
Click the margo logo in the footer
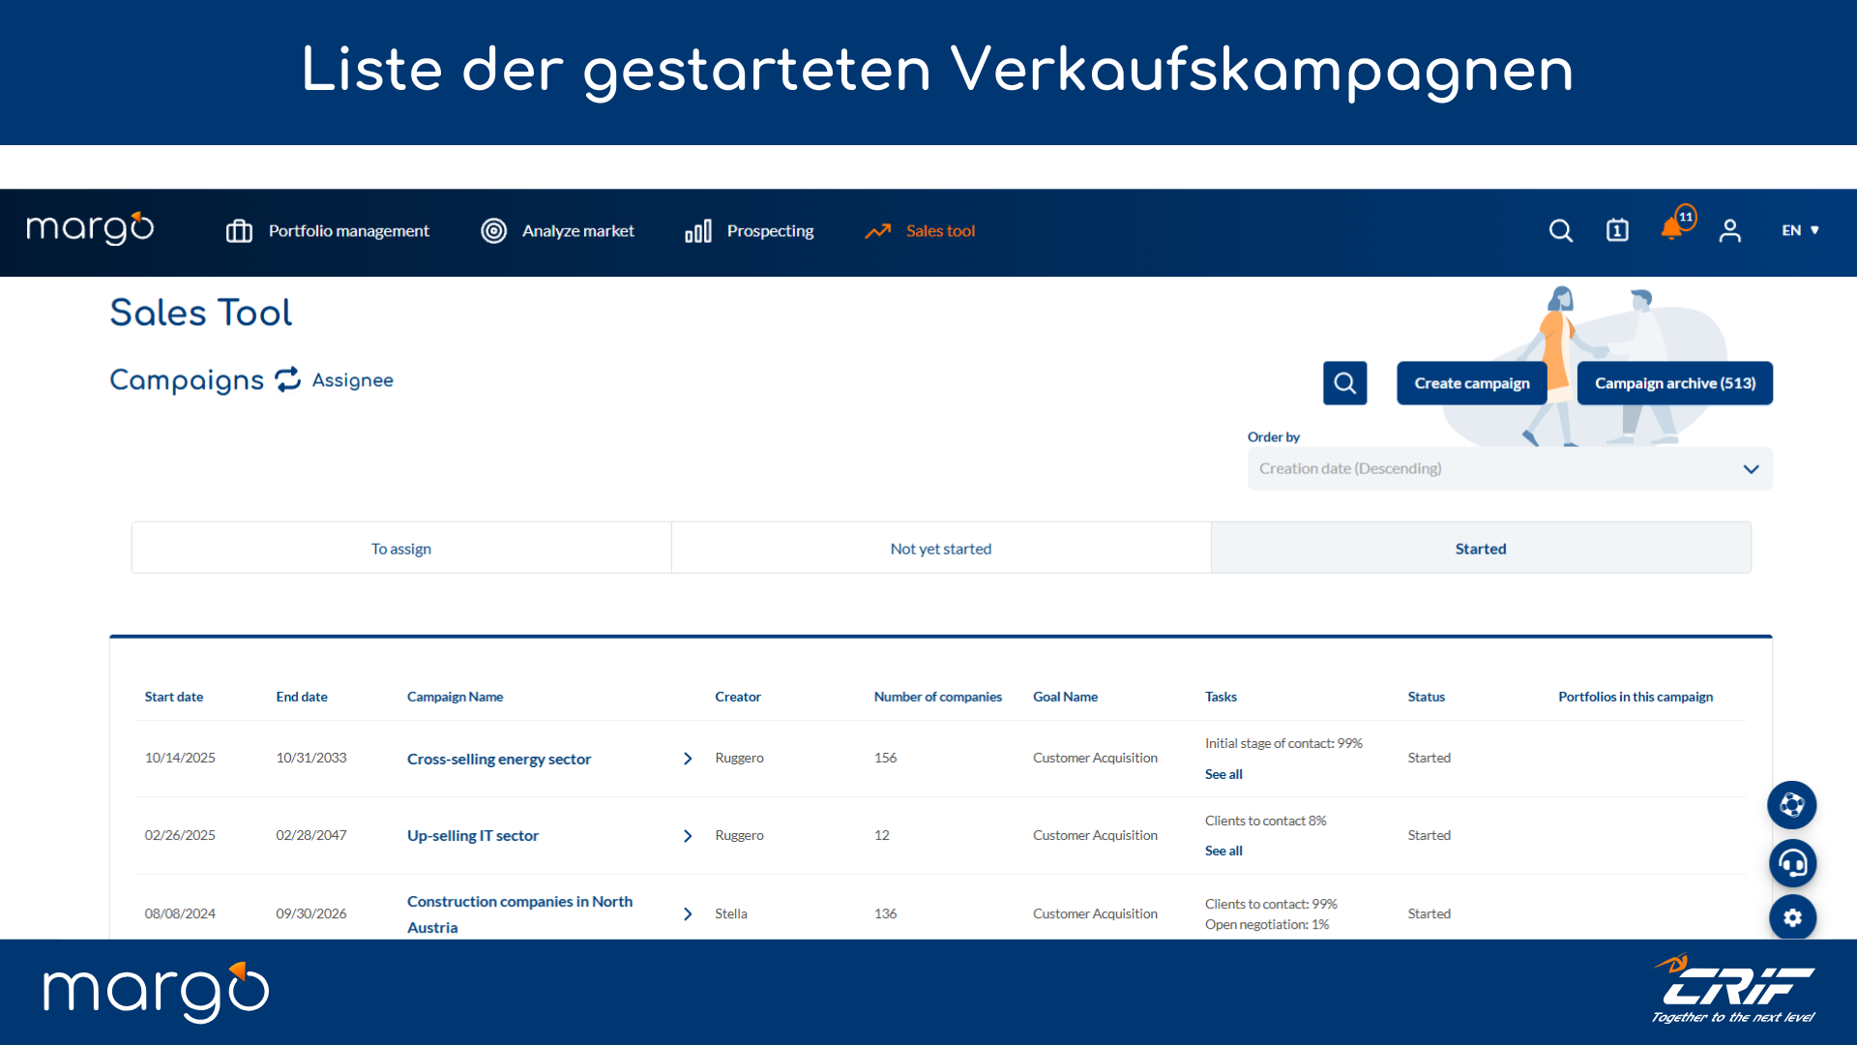[x=157, y=992]
